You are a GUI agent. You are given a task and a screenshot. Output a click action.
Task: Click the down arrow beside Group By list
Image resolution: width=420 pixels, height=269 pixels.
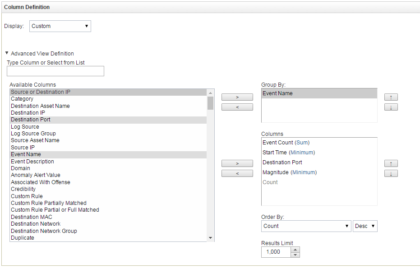pos(391,107)
